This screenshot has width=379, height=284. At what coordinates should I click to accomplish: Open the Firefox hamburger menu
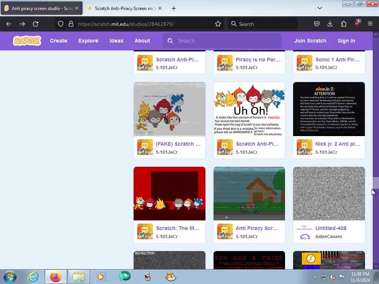click(370, 24)
